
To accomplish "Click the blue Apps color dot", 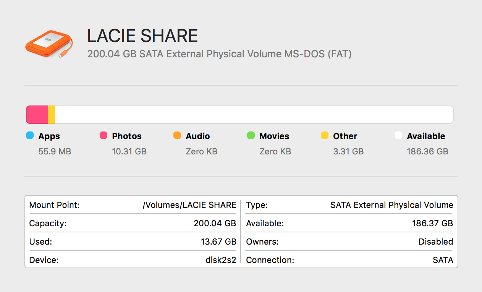I will pos(29,135).
